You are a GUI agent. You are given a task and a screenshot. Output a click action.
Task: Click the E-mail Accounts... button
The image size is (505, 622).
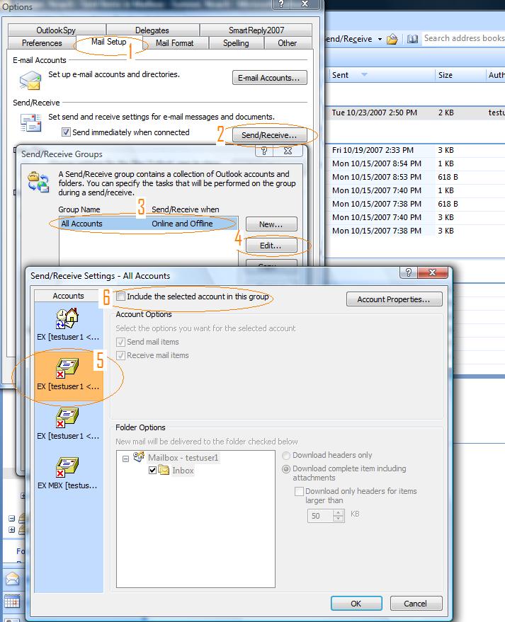point(269,78)
